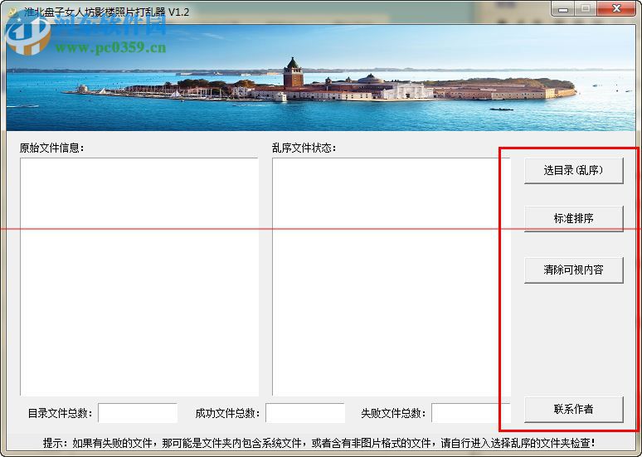Click the 选目录(乱序) button
This screenshot has height=457, width=642.
pyautogui.click(x=574, y=170)
